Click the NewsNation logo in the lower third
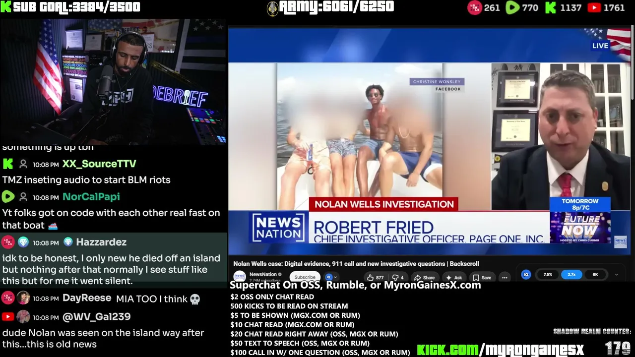The image size is (635, 357). (x=278, y=228)
